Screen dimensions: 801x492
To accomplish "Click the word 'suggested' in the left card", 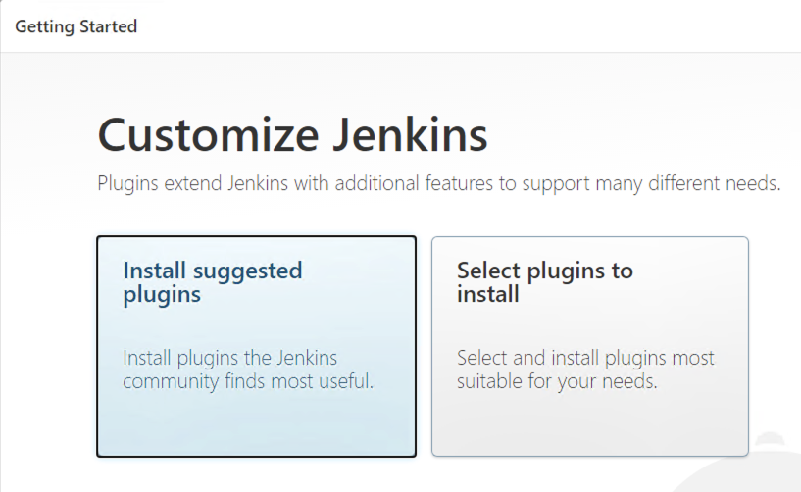I will click(x=248, y=271).
